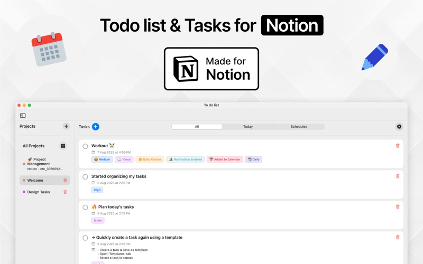
Task: Click the Medium priority tag
Action: coord(102,159)
